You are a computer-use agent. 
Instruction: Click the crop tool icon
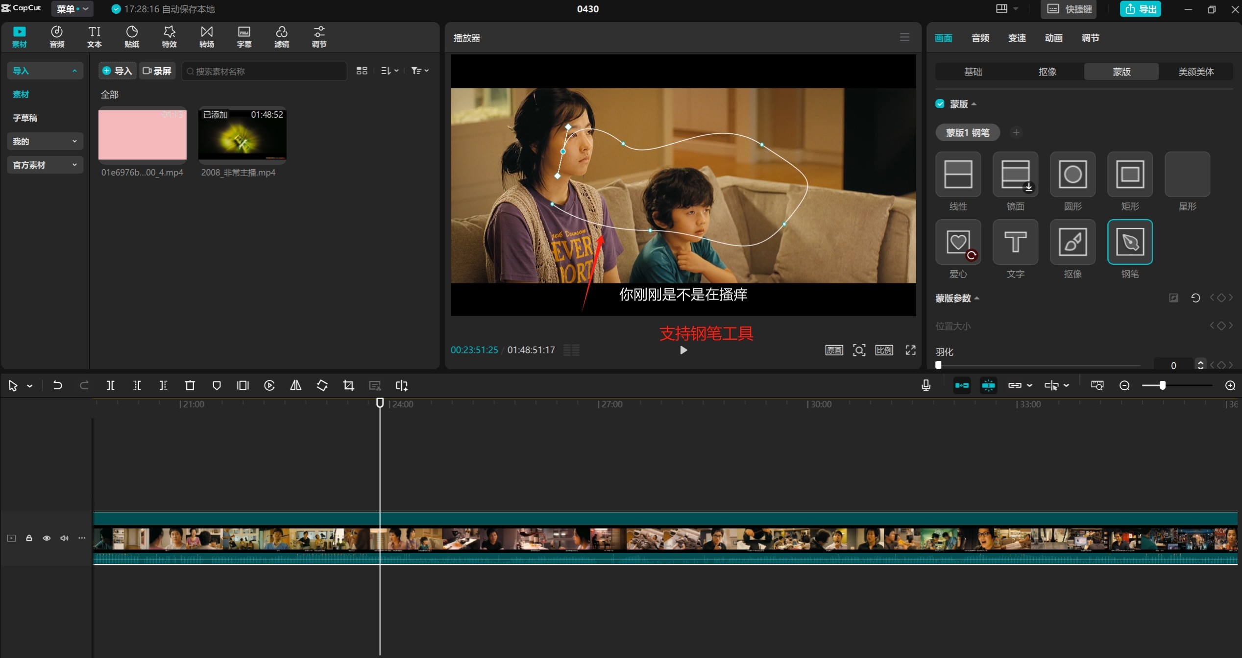[x=348, y=385]
